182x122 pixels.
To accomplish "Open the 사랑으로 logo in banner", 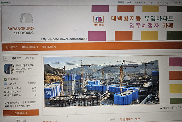I will click(x=99, y=21).
